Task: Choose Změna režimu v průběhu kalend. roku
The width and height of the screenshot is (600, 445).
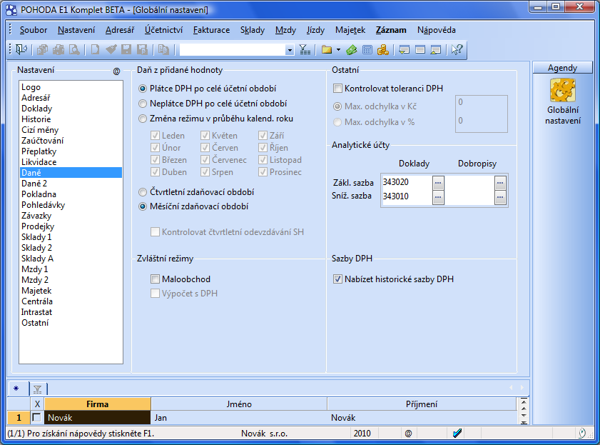Action: point(143,119)
